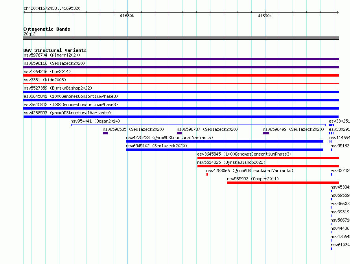Screen dimensions: 350x264
Task: Click tiny red block of nsv4283066
Action: click(207, 174)
